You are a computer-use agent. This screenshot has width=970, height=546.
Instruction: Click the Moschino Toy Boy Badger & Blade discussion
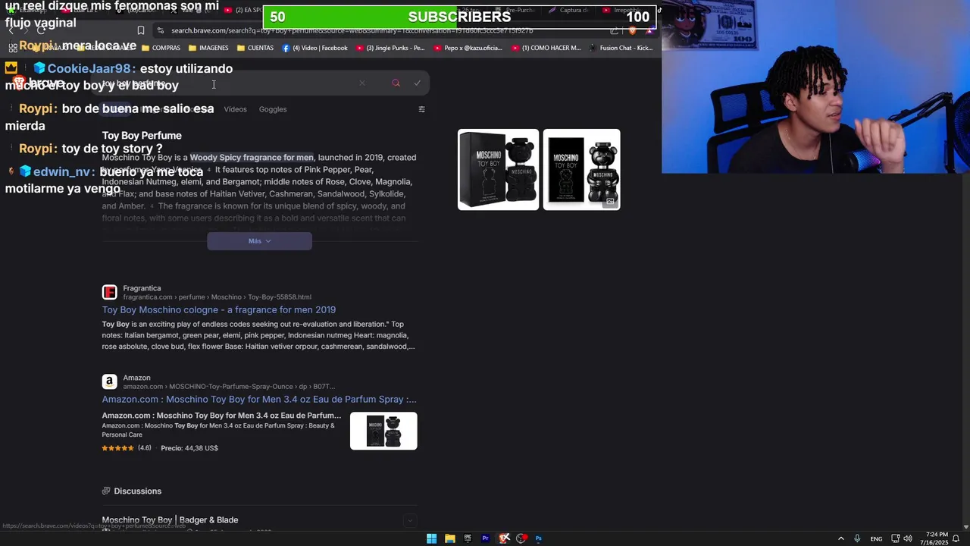[x=170, y=520]
